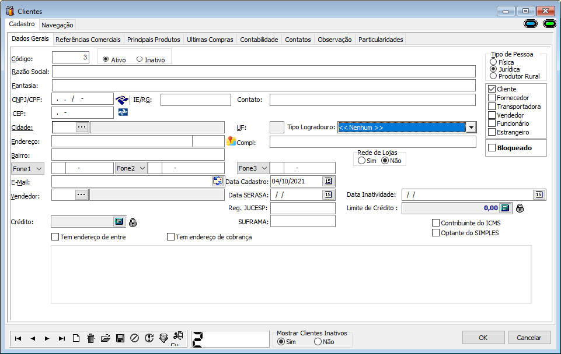
Task: Open Contabilidade tab
Action: point(259,40)
